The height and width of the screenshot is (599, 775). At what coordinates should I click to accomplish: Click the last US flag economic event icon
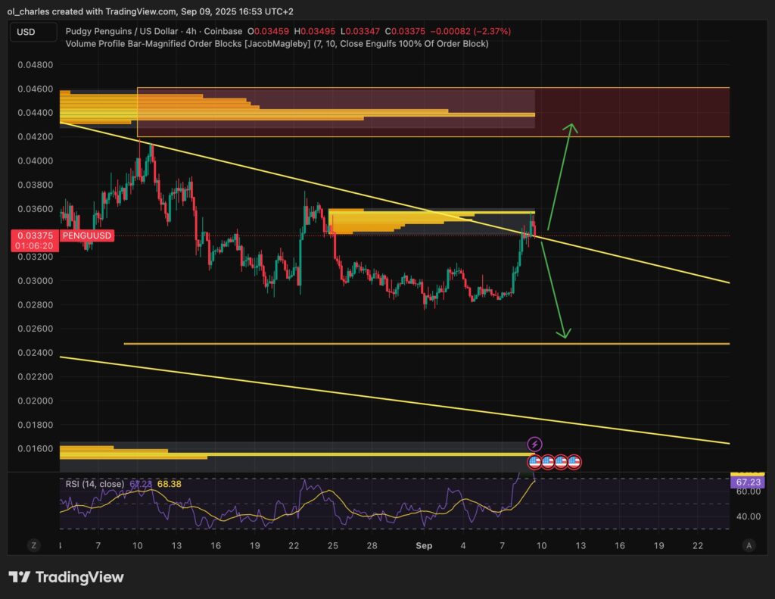[574, 461]
